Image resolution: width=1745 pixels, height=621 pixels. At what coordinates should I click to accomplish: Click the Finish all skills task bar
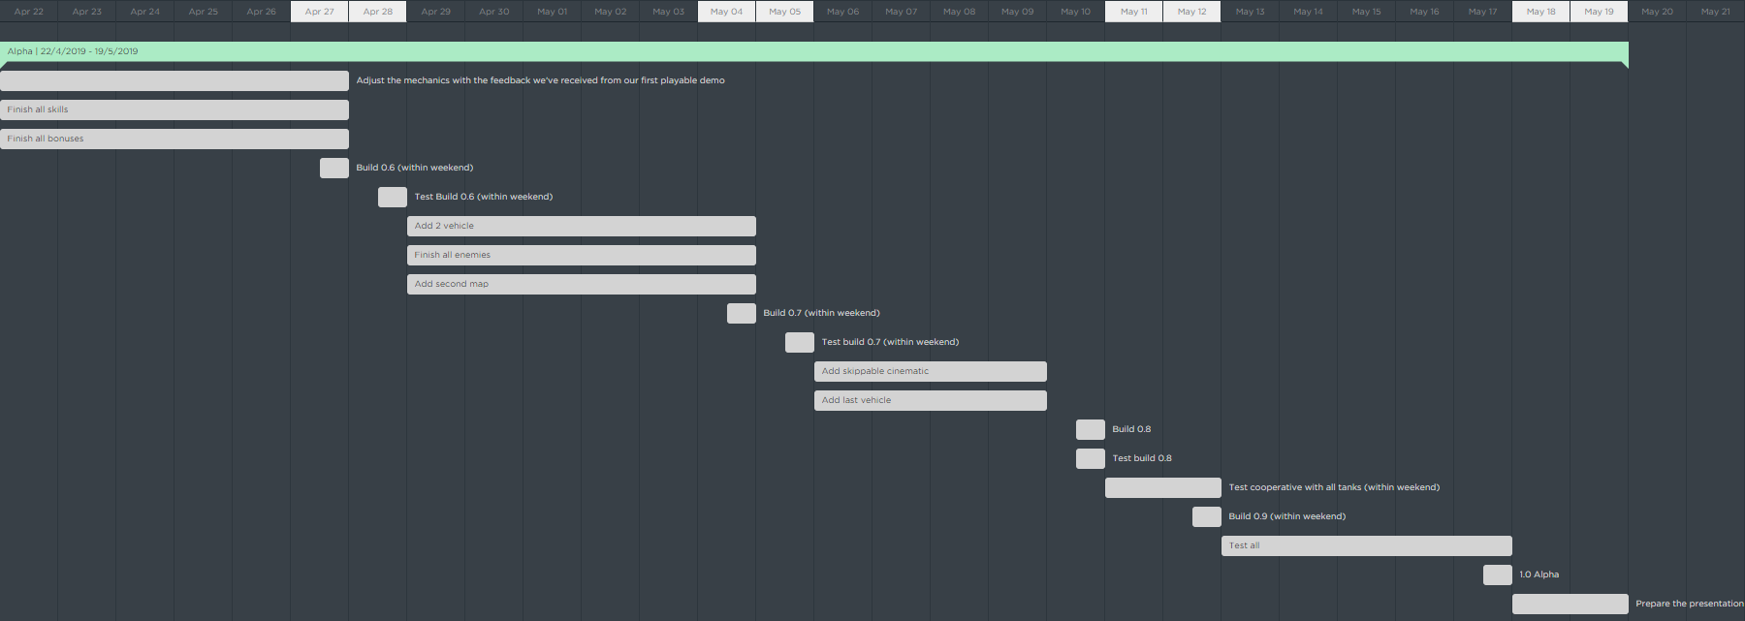pyautogui.click(x=174, y=109)
